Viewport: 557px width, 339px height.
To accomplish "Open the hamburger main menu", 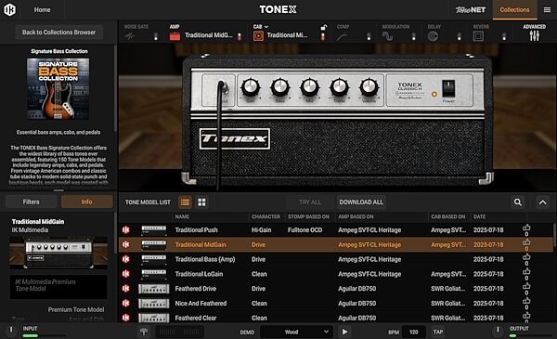I will [547, 10].
